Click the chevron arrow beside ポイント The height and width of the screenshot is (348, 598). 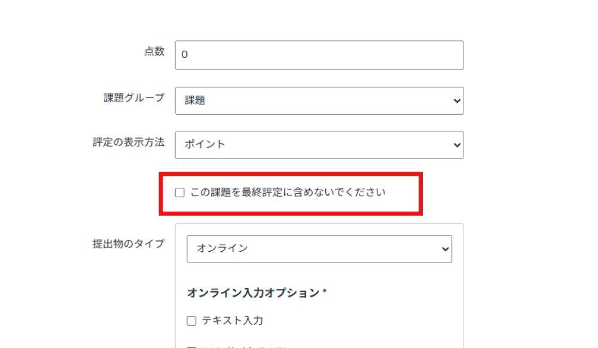[457, 145]
